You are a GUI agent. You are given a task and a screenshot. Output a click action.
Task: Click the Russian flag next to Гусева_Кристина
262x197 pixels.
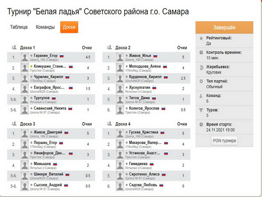point(161,132)
